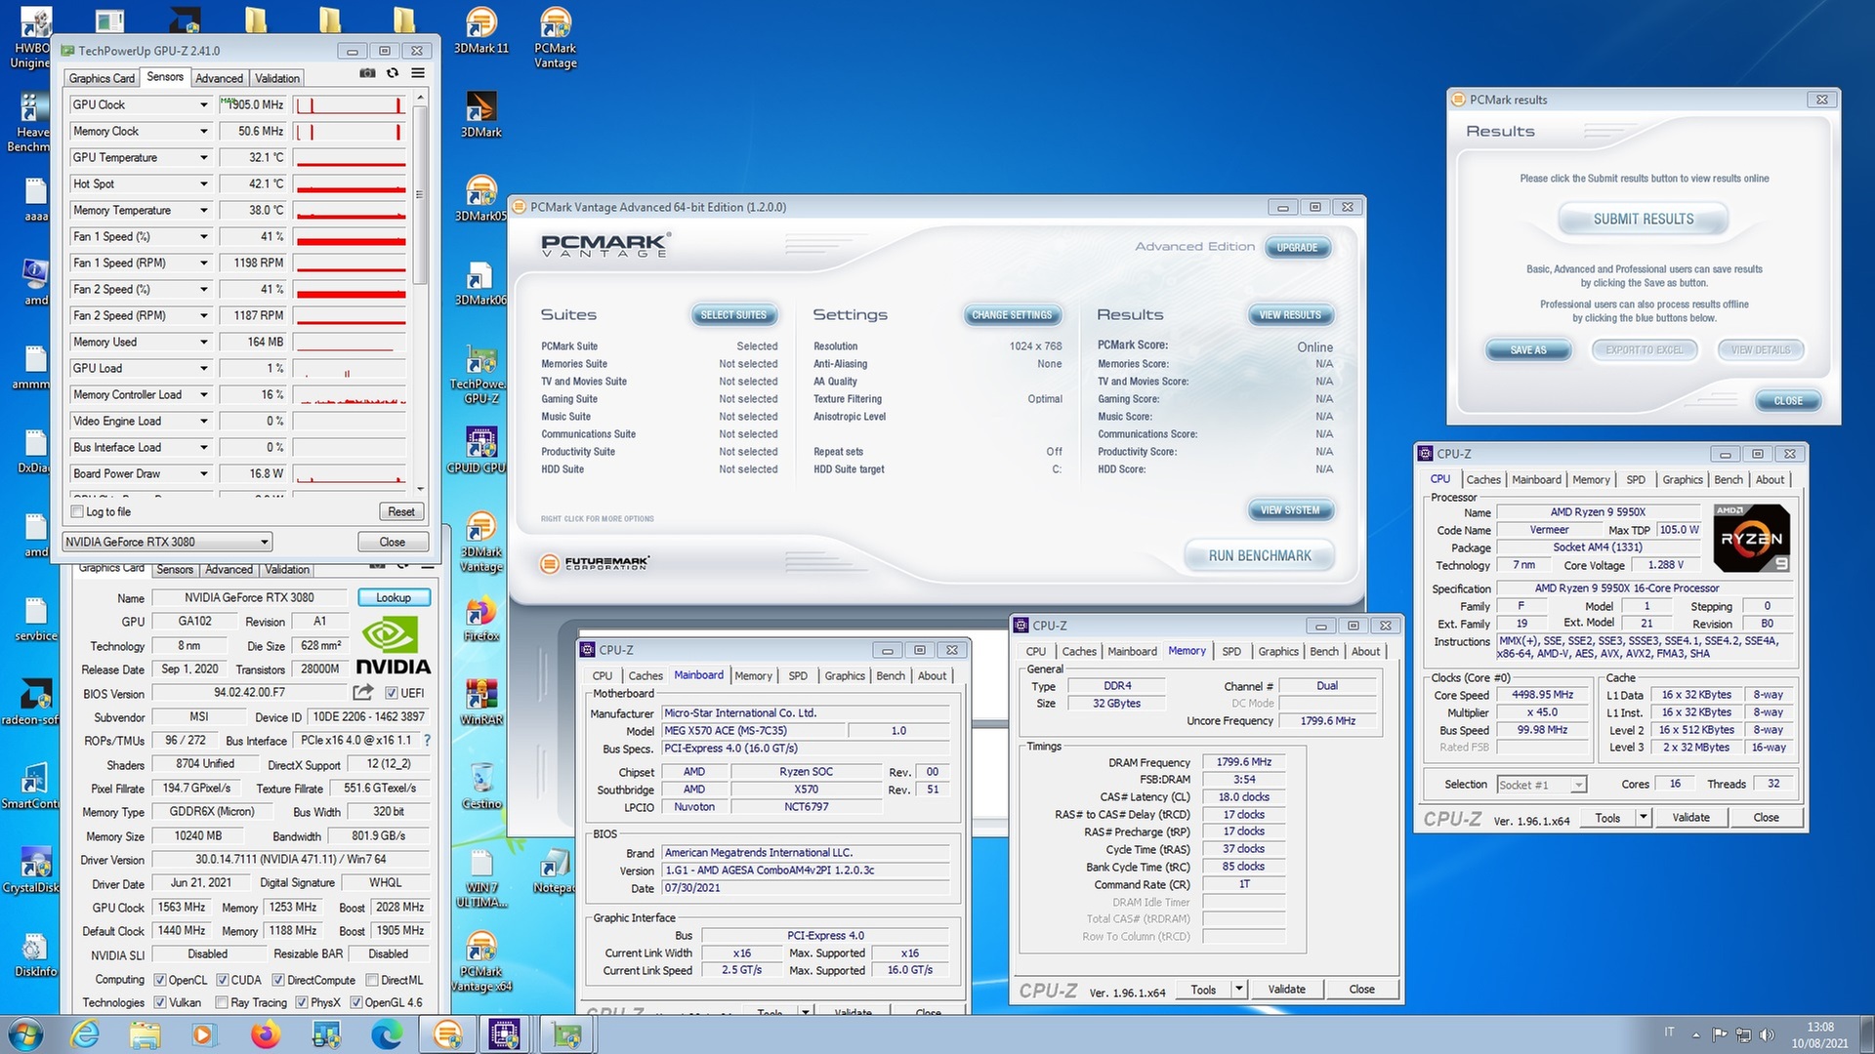
Task: Toggle the DirectML checkbox
Action: pyautogui.click(x=372, y=980)
